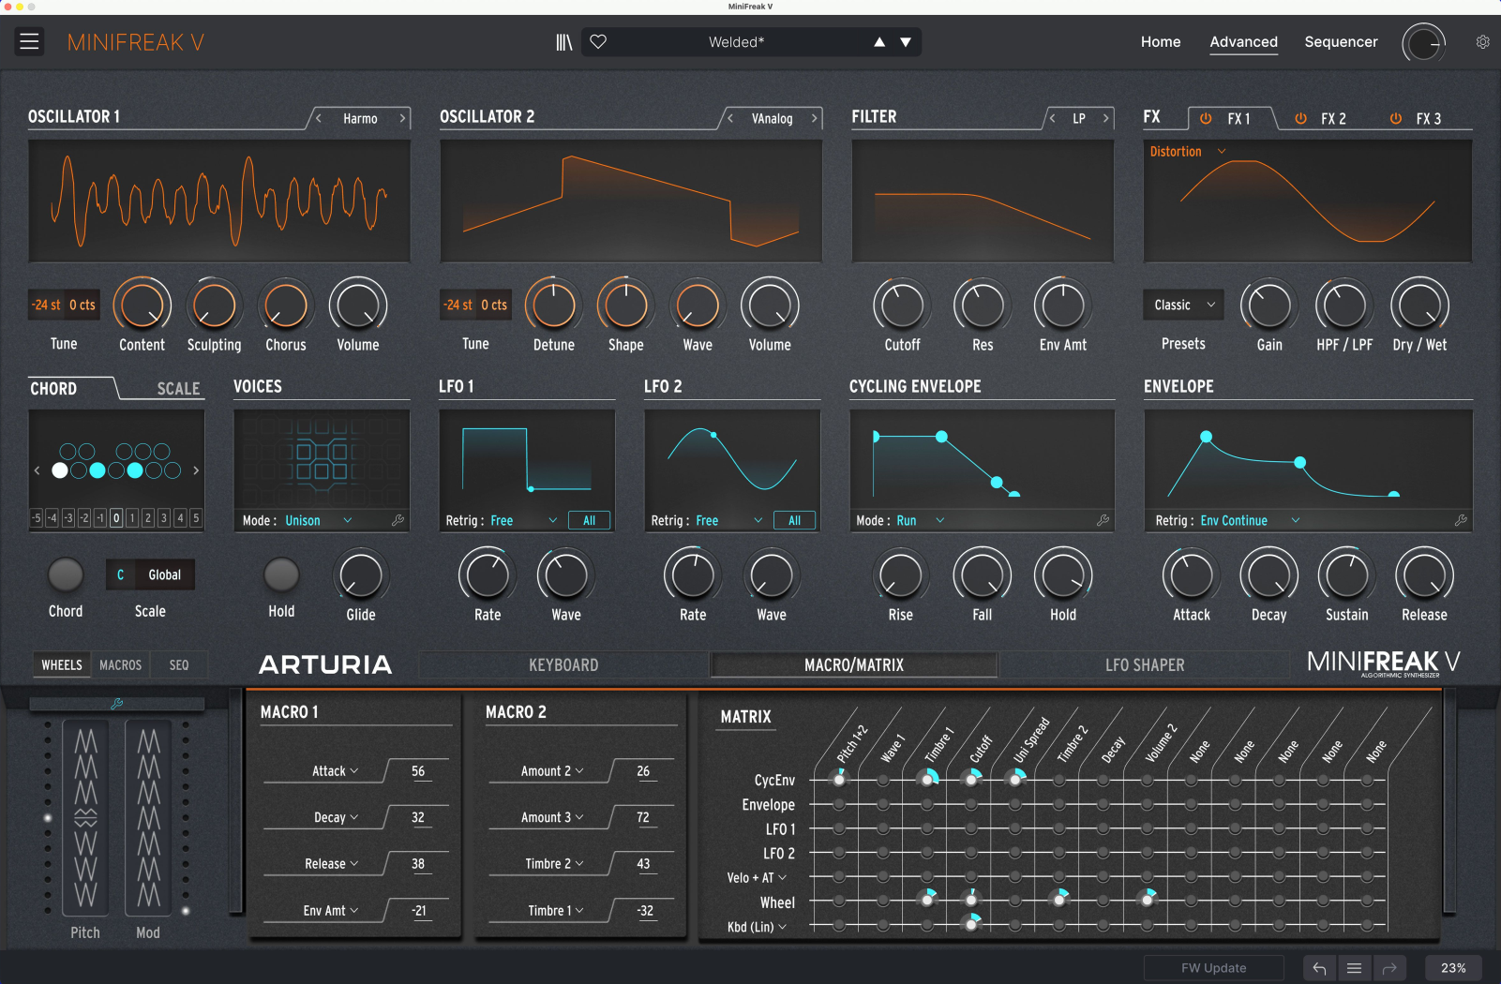
Task: Shift chord display left arrow
Action: [38, 470]
